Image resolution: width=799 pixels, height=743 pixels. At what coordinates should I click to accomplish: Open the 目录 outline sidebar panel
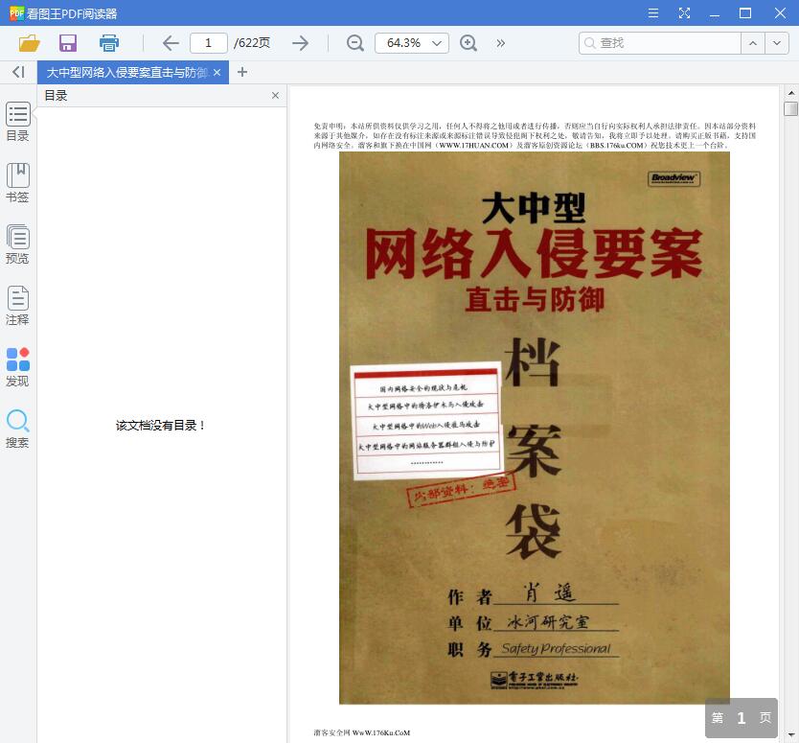coord(17,122)
